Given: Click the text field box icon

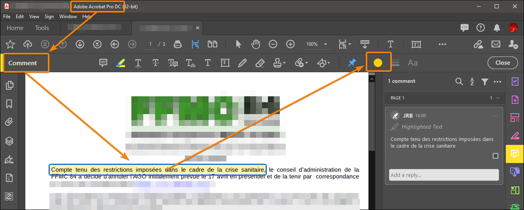Looking at the screenshot, I should point(416,44).
